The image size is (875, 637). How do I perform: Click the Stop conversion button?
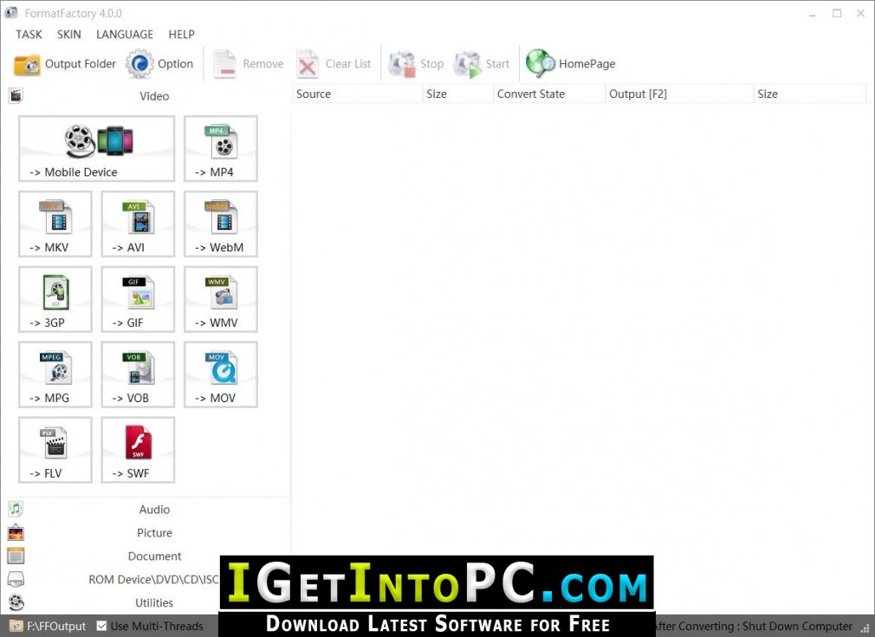tap(417, 64)
